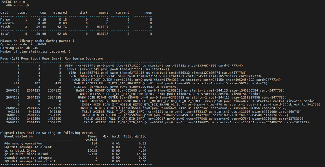Click the 'Rows (1st)' column header
Screen dimensions: 325x167
pyautogui.click(x=10, y=59)
